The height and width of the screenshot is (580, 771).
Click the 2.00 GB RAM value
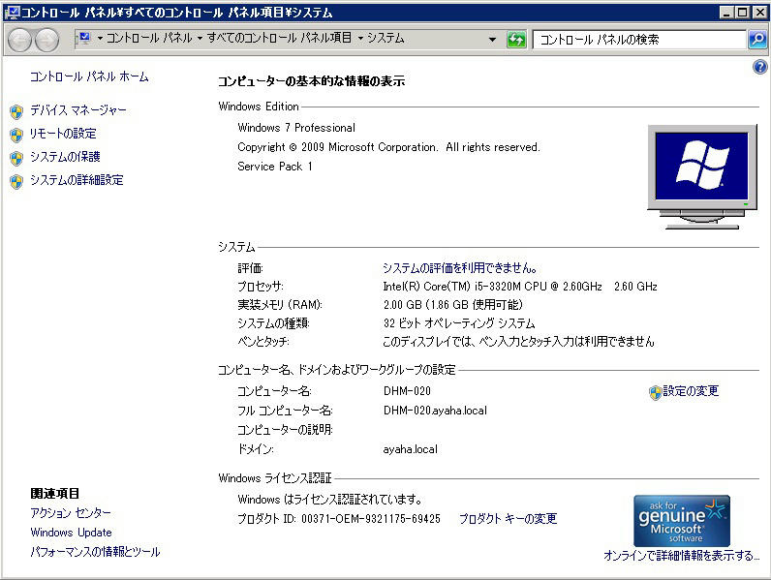coord(453,305)
